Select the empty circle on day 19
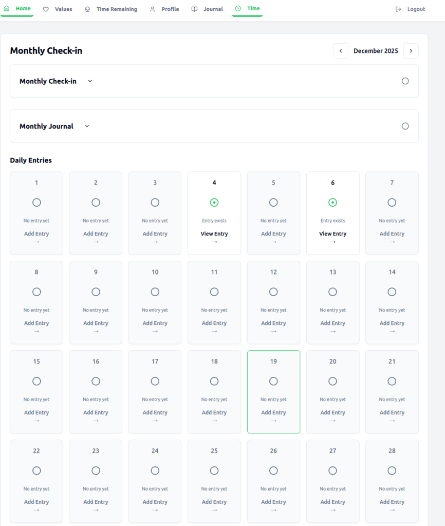The width and height of the screenshot is (445, 526). (x=273, y=382)
